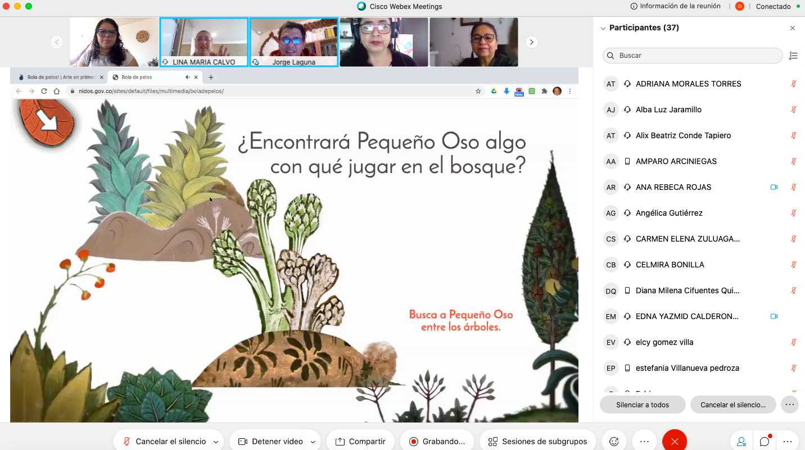The height and width of the screenshot is (450, 805).
Task: Click the Google Drive extension icon
Action: (494, 91)
